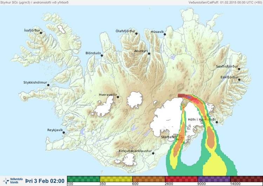
Task: Click the Reykjavík label text
Action: click(x=55, y=130)
